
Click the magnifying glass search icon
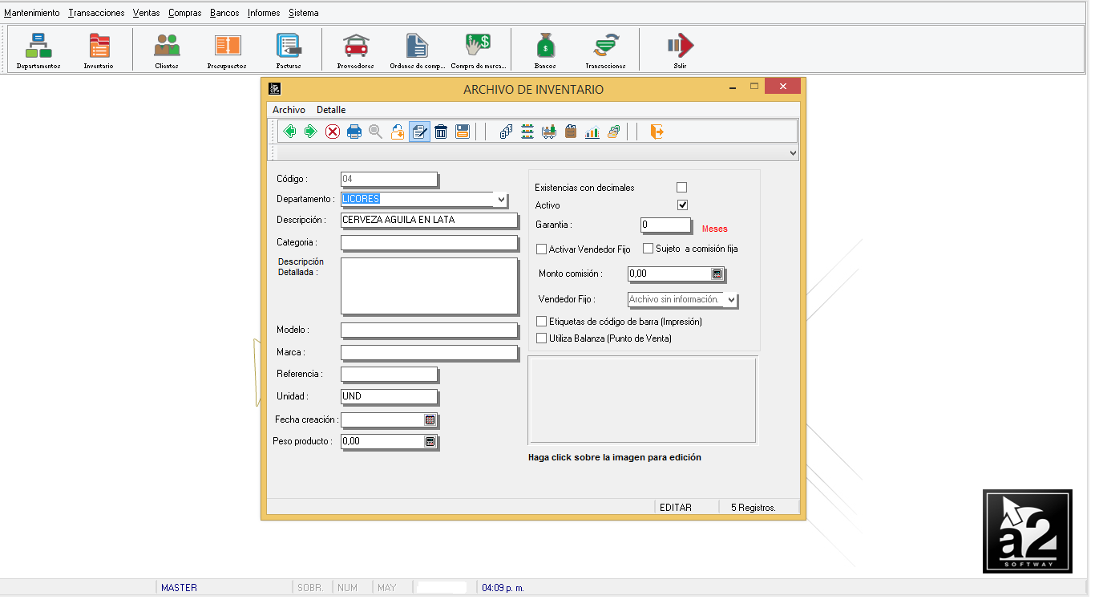(376, 132)
